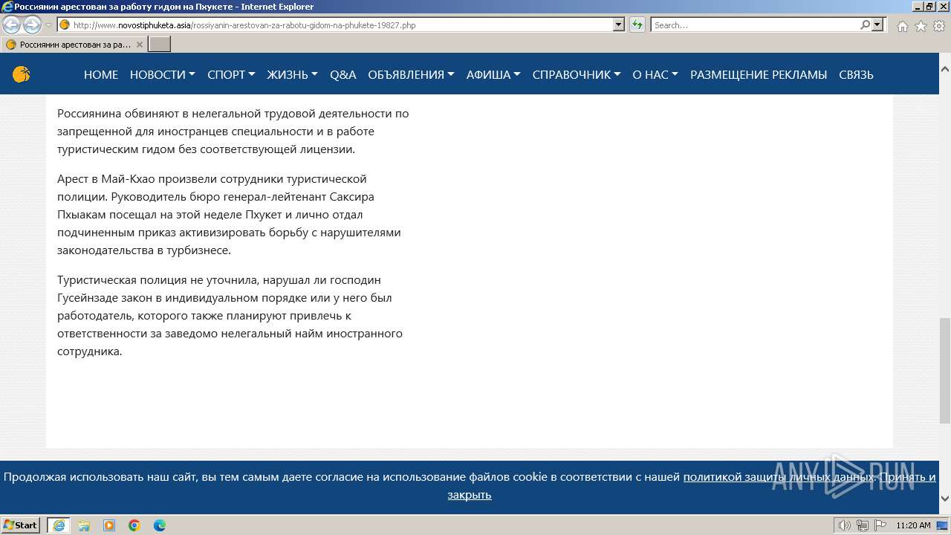Click paragraph starting 'Арест в Май-Кхао'
Screen dimensions: 951x535
pos(230,215)
